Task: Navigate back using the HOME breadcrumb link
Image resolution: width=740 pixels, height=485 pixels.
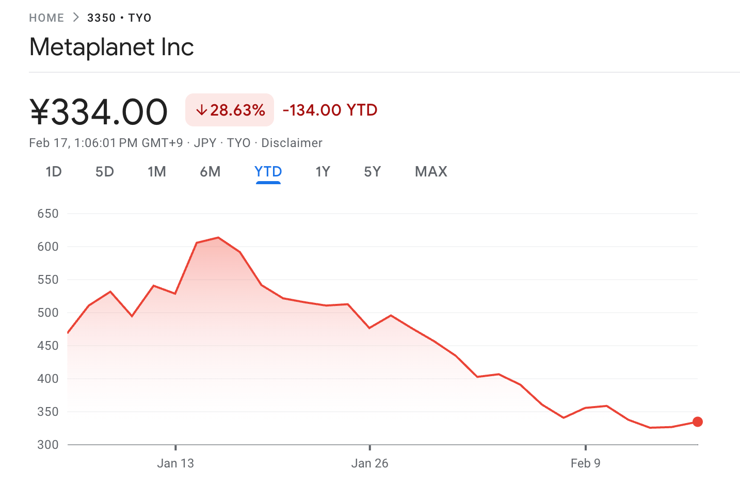Action: pos(46,17)
